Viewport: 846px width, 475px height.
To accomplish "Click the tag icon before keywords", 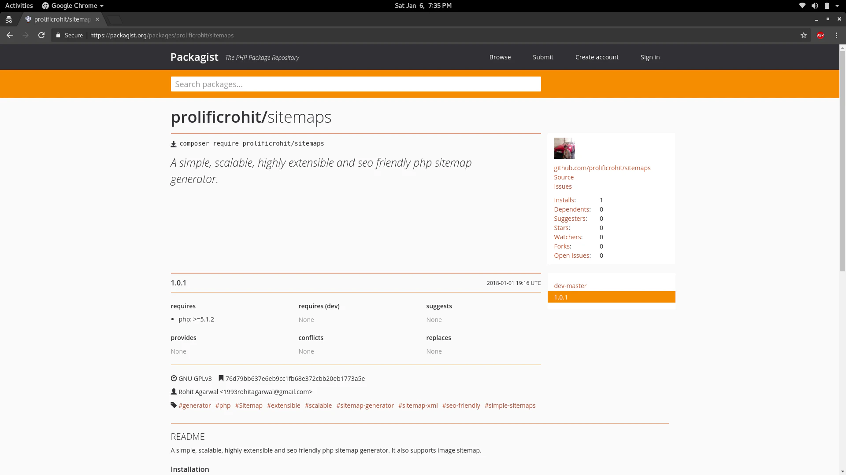I will point(174,405).
